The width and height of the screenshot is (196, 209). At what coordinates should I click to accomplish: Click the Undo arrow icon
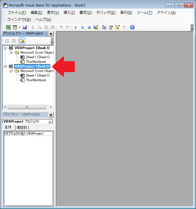point(61,27)
